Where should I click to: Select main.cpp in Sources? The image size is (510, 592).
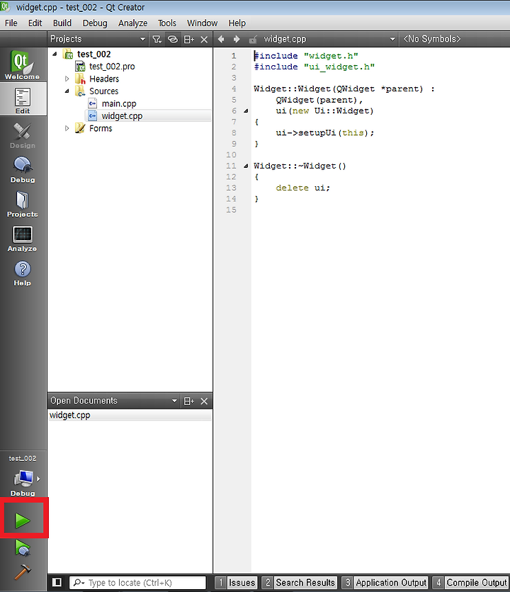[119, 103]
